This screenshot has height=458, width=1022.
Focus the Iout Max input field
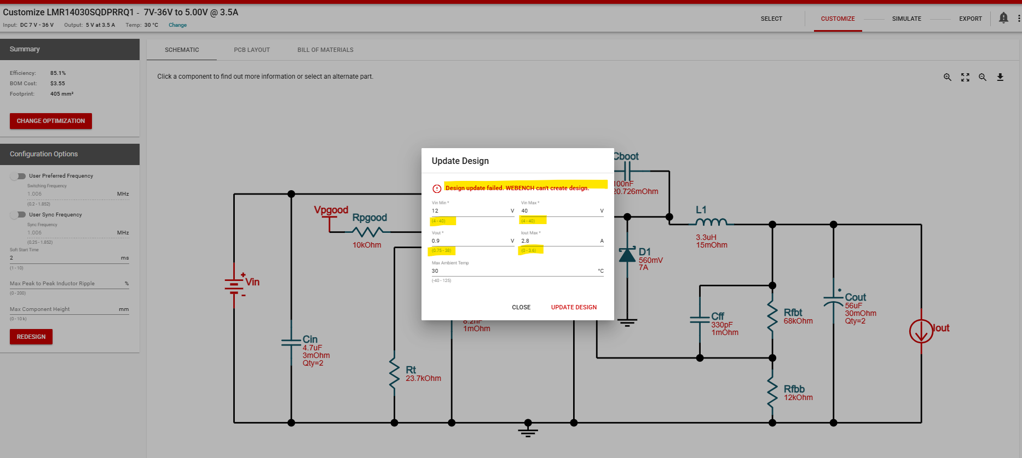click(562, 241)
